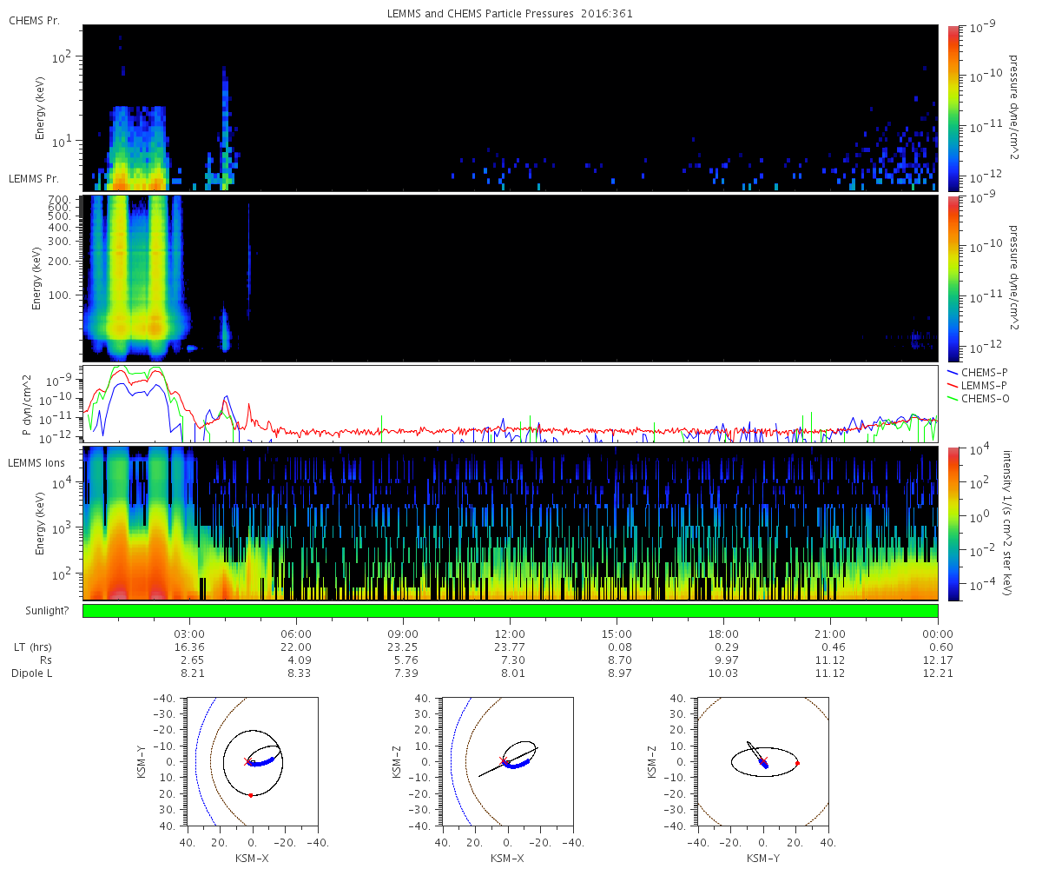The height and width of the screenshot is (869, 1042).
Task: Click the red dot in KSM-X/KSM-Y orbit plot
Action: [250, 795]
